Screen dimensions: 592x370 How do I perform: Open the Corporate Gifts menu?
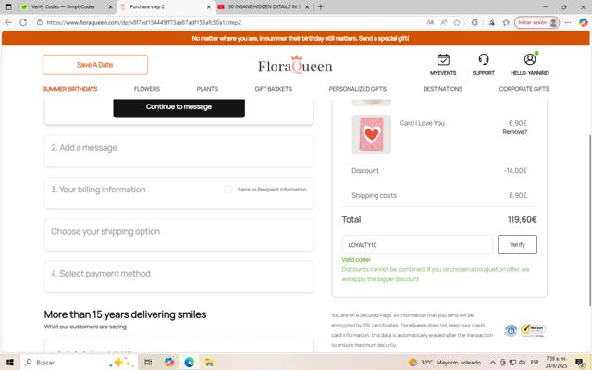pyautogui.click(x=524, y=89)
